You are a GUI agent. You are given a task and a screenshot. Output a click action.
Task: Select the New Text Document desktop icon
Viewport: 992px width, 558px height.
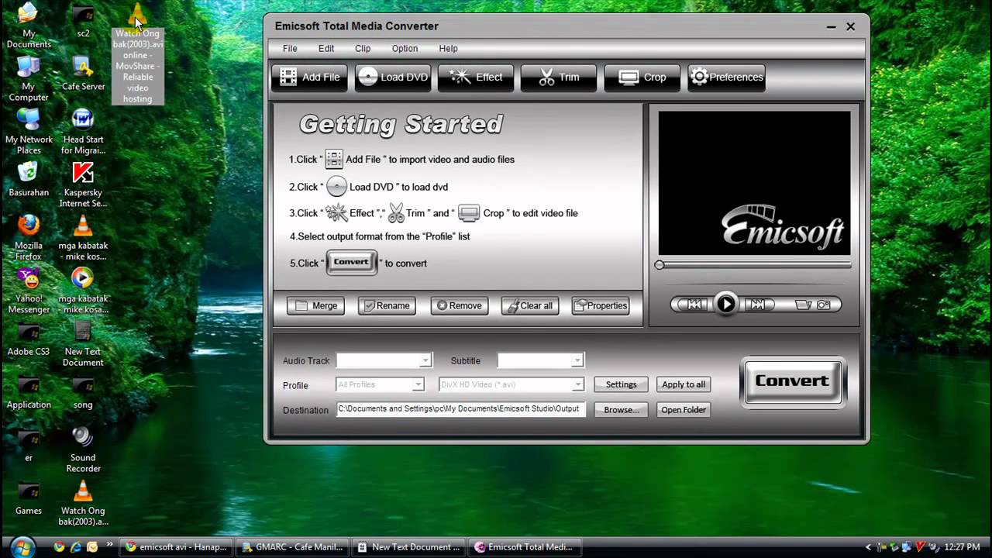(x=83, y=343)
